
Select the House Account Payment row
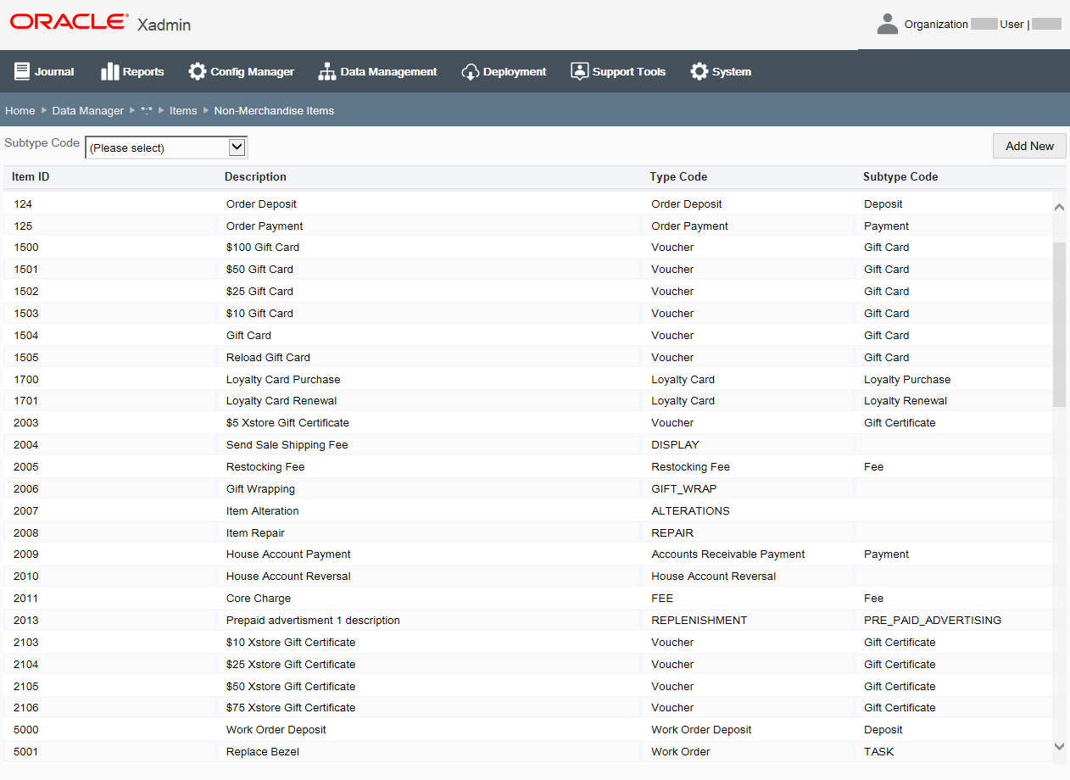(527, 554)
